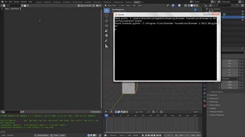The image size is (245, 137).
Task: Click the End frame field in timeline
Action: pos(196,135)
